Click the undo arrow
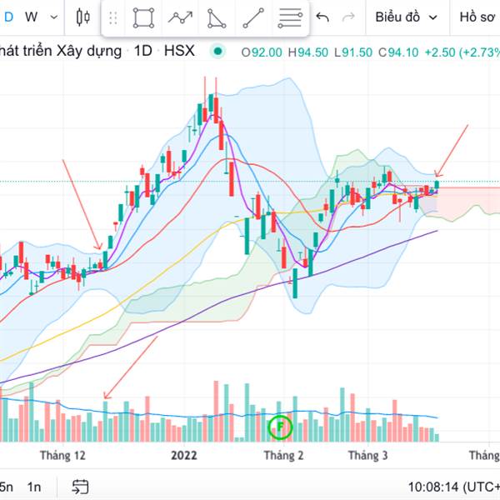 [x=322, y=17]
